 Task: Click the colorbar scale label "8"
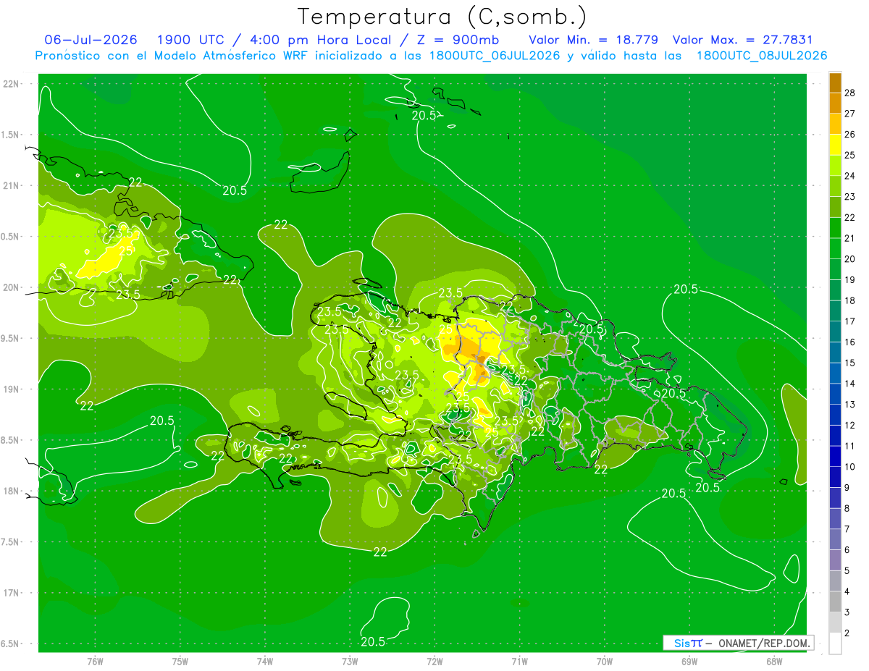[847, 508]
